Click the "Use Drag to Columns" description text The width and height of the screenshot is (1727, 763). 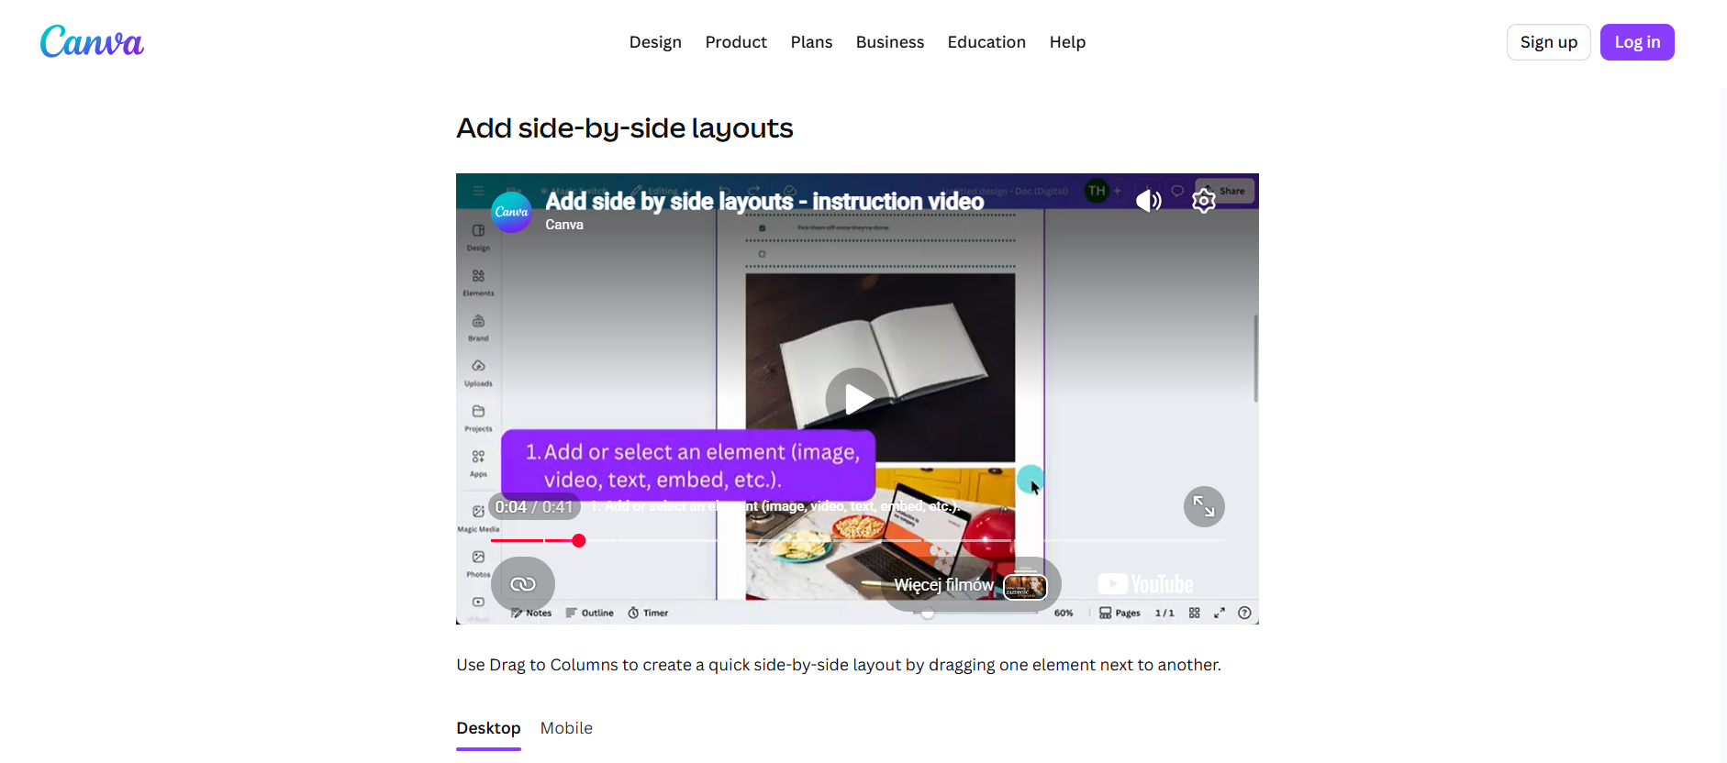(x=839, y=665)
